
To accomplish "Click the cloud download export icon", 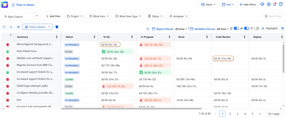I will 262,4.
